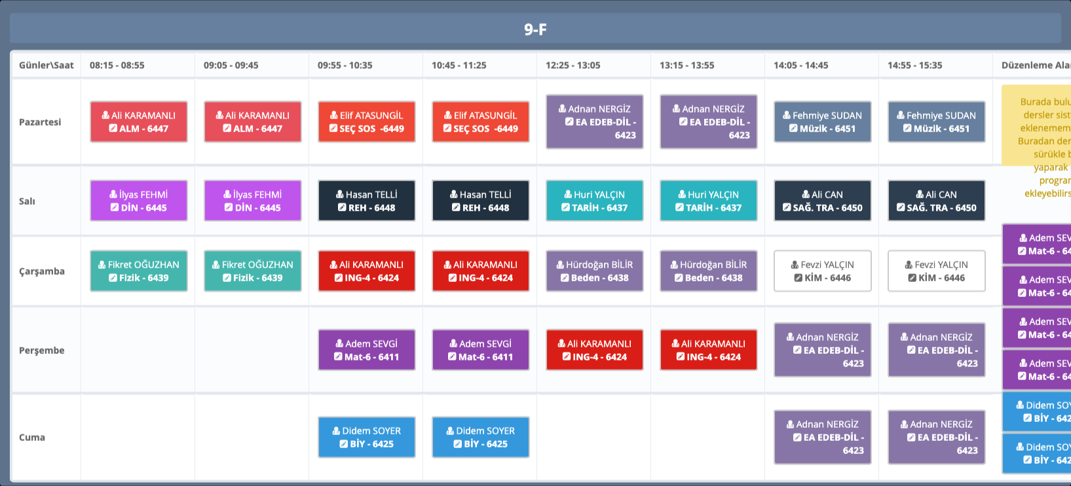Select the Monday 12:25 EA EDEB-DİL lesson card

tap(594, 122)
